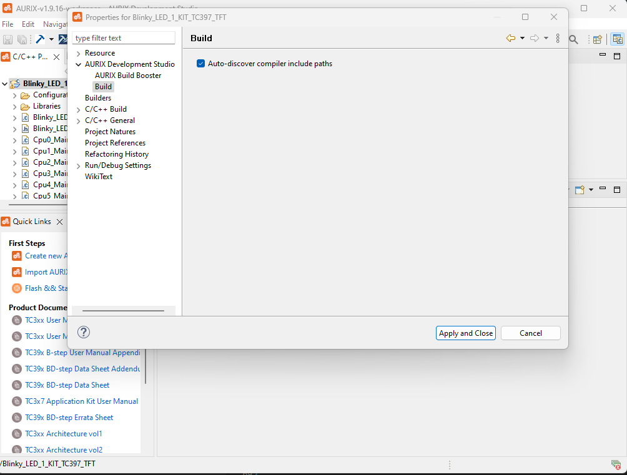This screenshot has height=475, width=627.
Task: Click the Create new AURIX project icon
Action: [x=16, y=256]
